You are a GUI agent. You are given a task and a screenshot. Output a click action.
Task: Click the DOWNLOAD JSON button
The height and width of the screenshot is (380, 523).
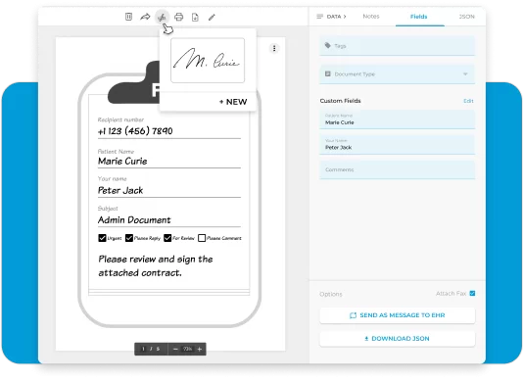tap(398, 339)
